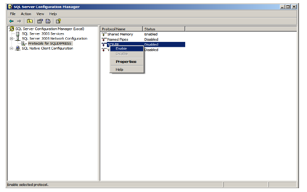Click the Shared Memory protocol icon
Image resolution: width=307 pixels, height=192 pixels.
tap(104, 34)
